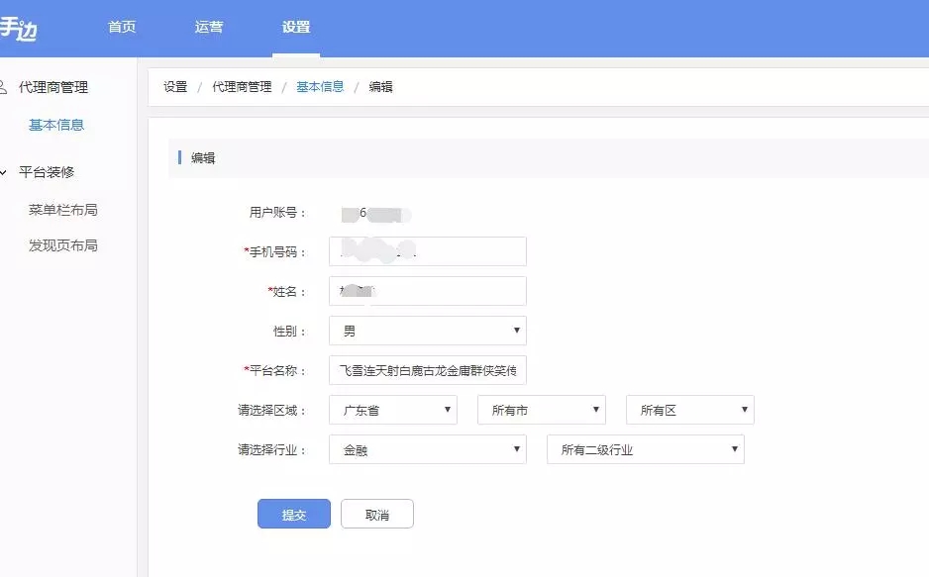Select 基本信息 in the sidebar
Viewport: 929px width, 577px height.
pyautogui.click(x=56, y=125)
